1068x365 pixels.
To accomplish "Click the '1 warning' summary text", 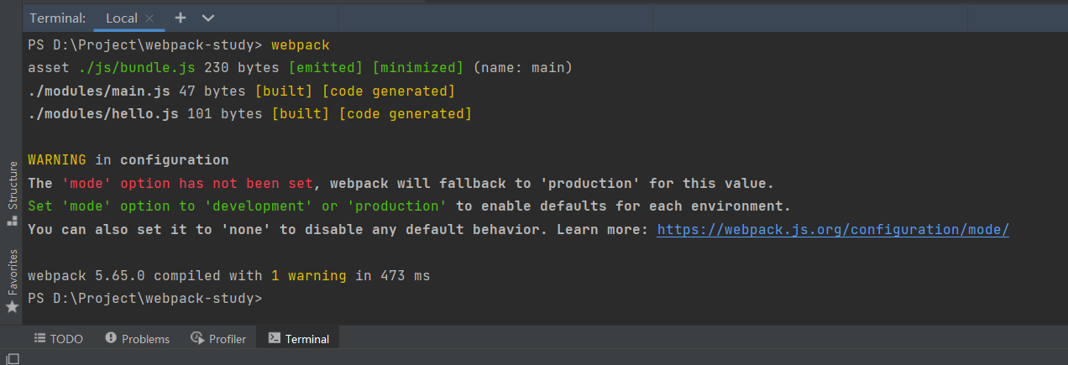I will 309,275.
